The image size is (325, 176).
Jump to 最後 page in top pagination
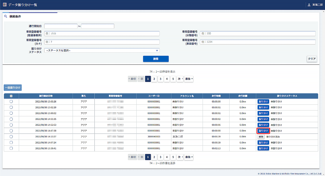point(189,79)
